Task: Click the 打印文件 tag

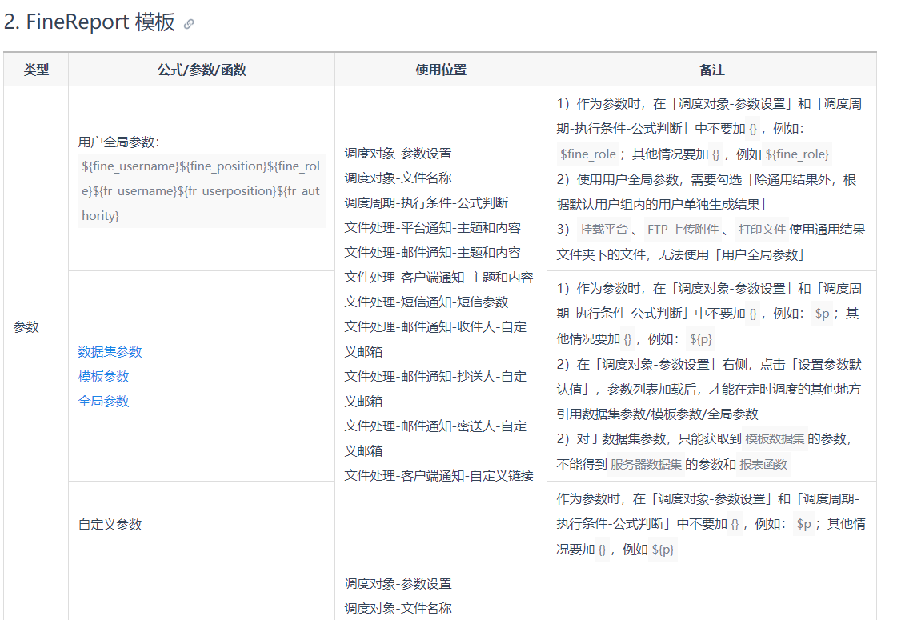Action: (762, 230)
